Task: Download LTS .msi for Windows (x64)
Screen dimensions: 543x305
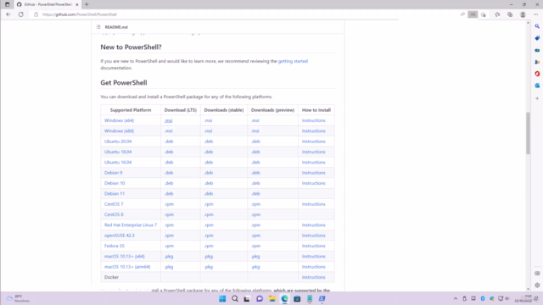Action: (168, 120)
